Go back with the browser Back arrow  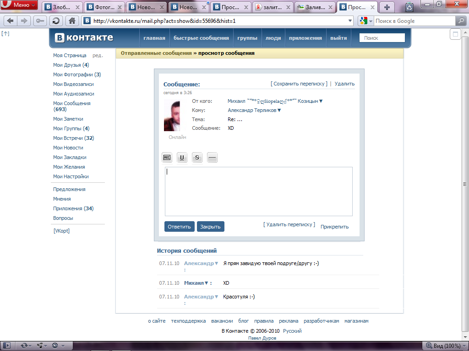[x=10, y=21]
